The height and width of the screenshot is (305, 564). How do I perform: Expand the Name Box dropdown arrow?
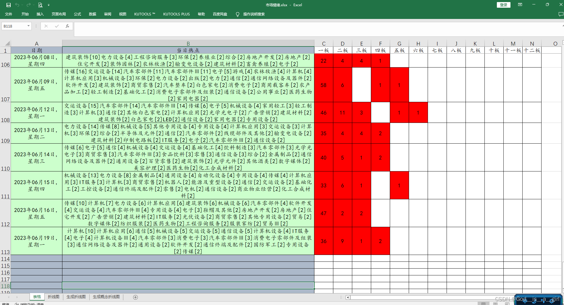point(28,26)
